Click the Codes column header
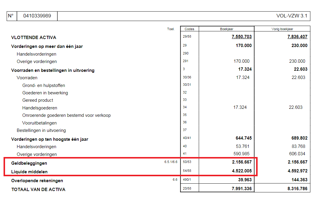This screenshot has width=318, height=207. point(189,29)
